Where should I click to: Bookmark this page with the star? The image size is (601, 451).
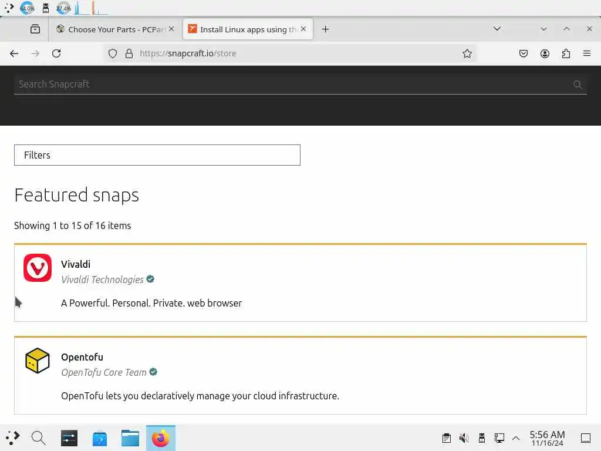pos(467,53)
